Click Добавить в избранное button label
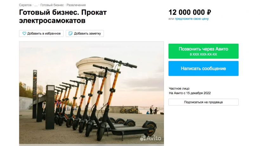The image size is (260, 146). click(44, 34)
